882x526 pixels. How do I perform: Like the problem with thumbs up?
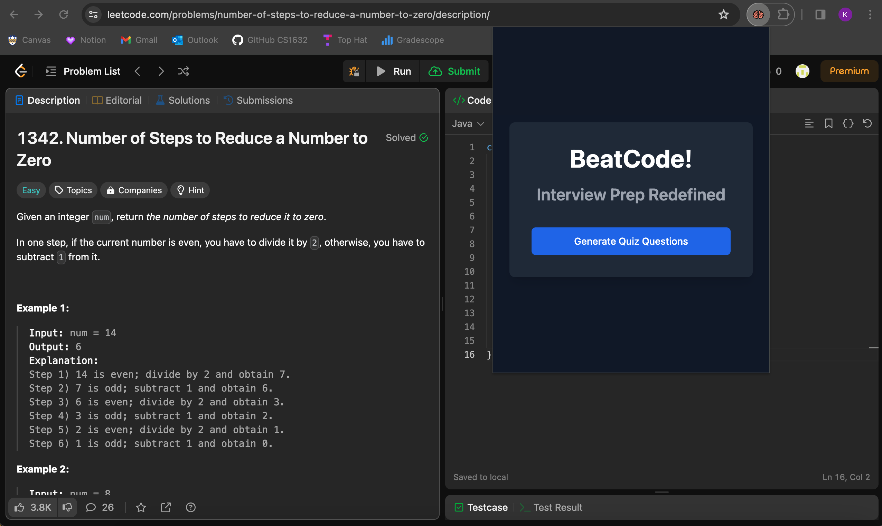tap(20, 507)
